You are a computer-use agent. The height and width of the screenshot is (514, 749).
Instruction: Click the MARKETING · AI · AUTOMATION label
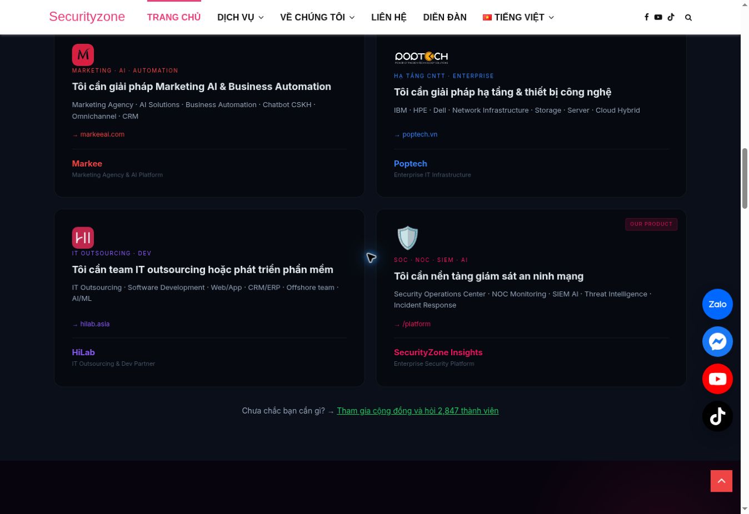coord(125,70)
